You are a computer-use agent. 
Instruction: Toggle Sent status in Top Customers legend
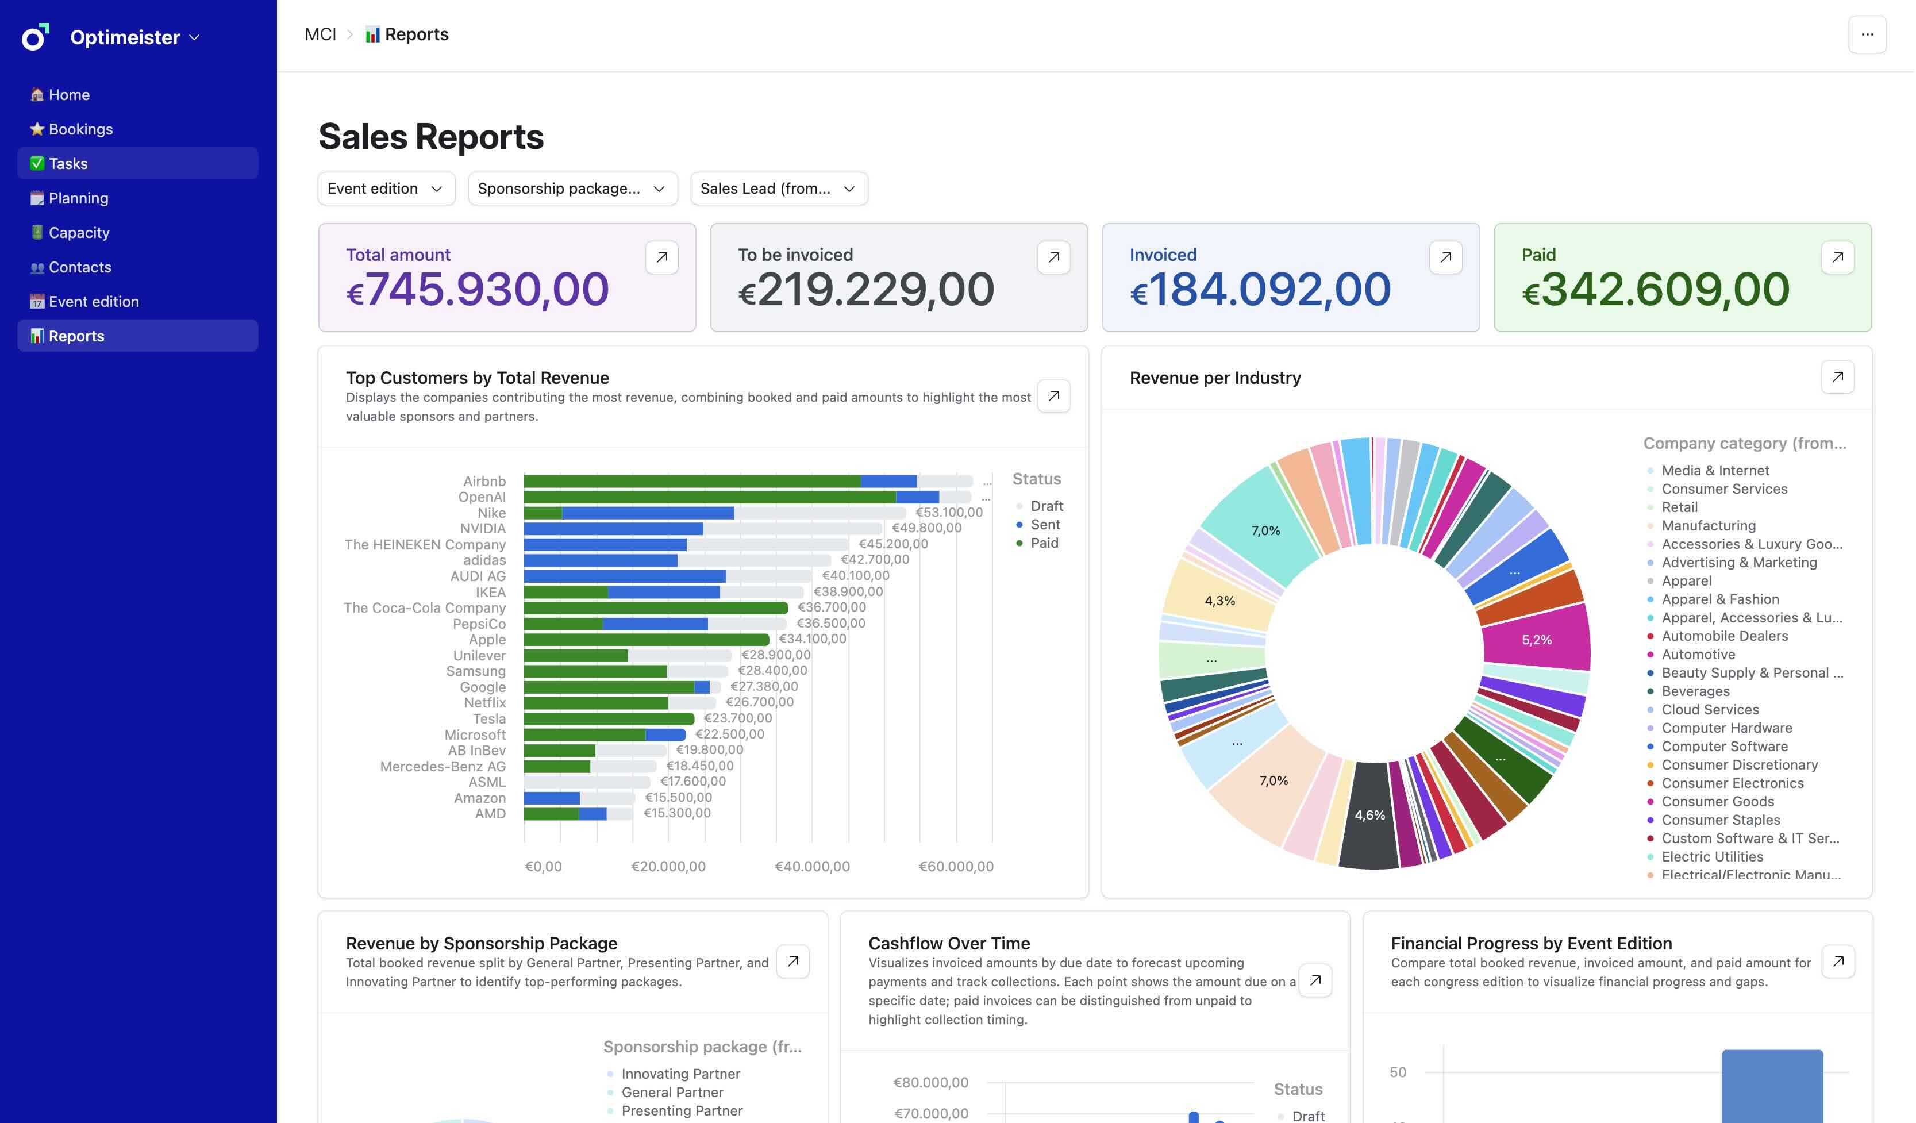[x=1044, y=525]
